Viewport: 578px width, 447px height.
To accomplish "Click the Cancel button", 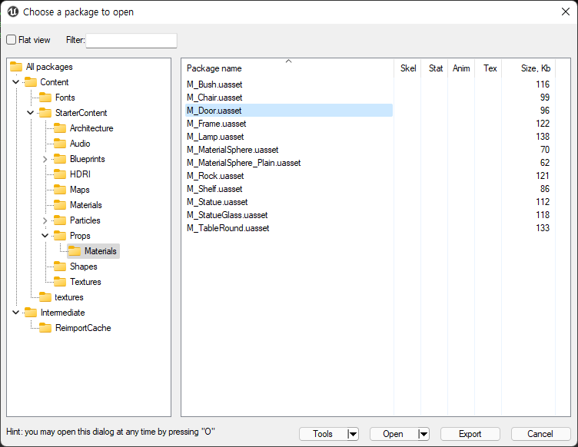I will pos(540,434).
